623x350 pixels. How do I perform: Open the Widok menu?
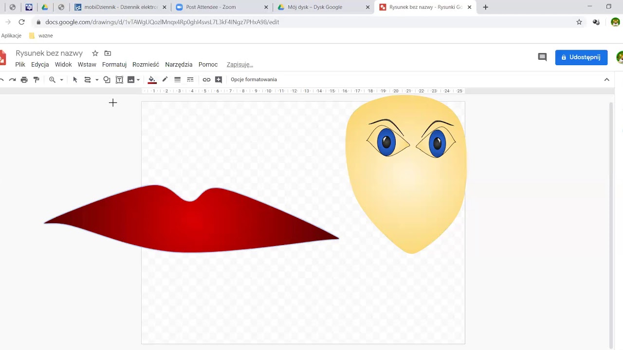tap(63, 65)
